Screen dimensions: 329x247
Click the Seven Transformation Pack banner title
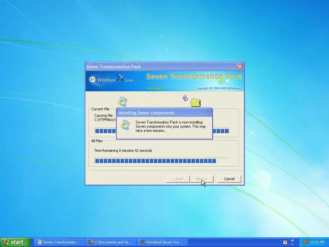pyautogui.click(x=194, y=76)
